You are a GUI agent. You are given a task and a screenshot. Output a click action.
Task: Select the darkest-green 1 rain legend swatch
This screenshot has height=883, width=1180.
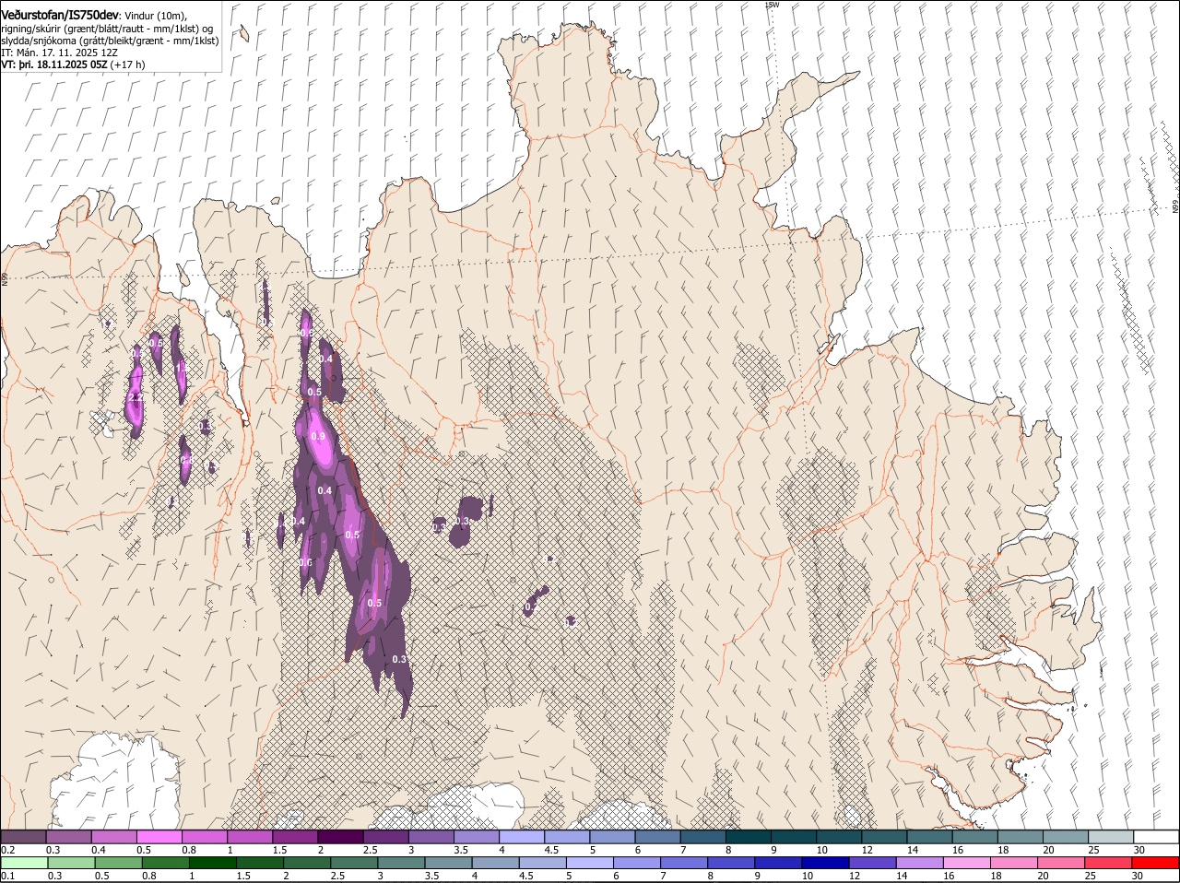pos(212,863)
